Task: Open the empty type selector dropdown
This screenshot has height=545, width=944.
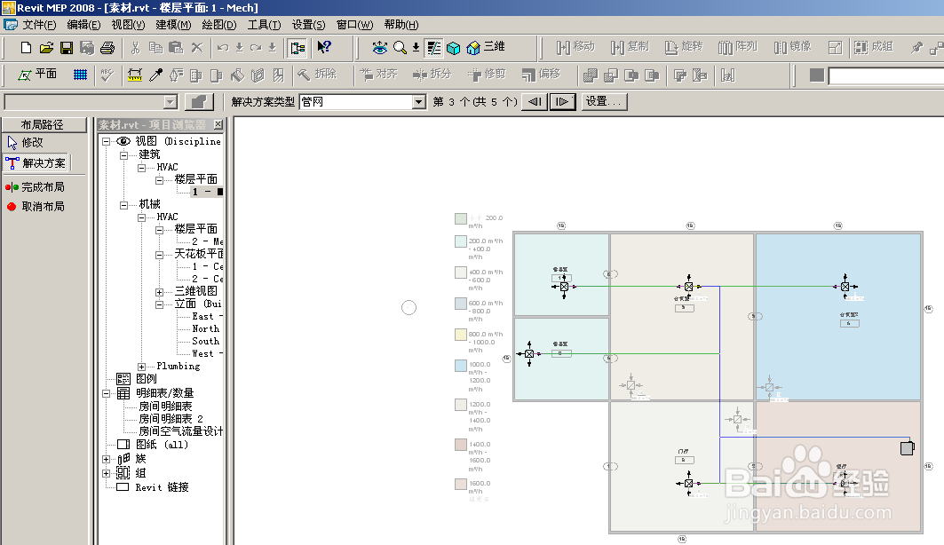Action: [x=171, y=102]
